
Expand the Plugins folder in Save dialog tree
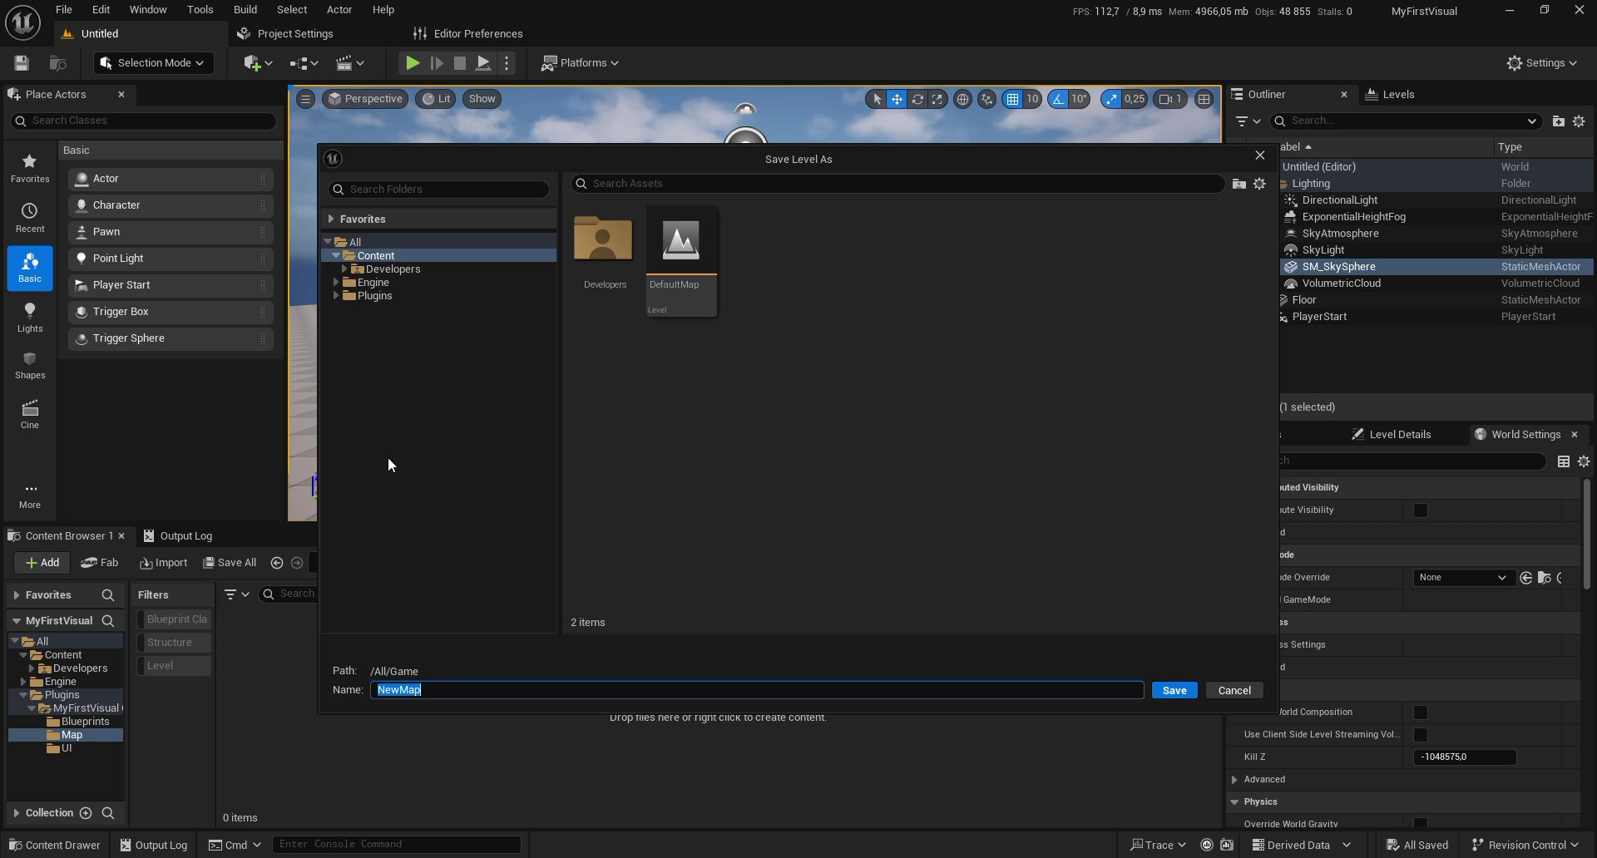tap(336, 296)
